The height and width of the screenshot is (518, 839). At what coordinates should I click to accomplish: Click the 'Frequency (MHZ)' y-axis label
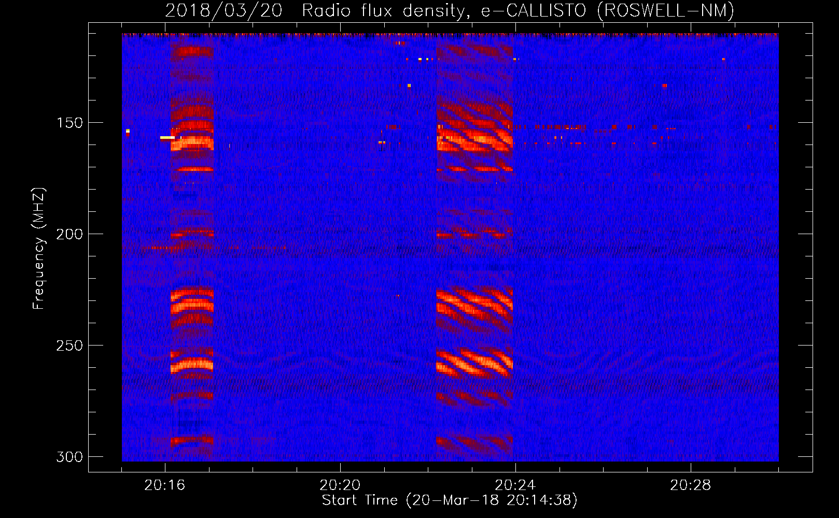click(39, 249)
